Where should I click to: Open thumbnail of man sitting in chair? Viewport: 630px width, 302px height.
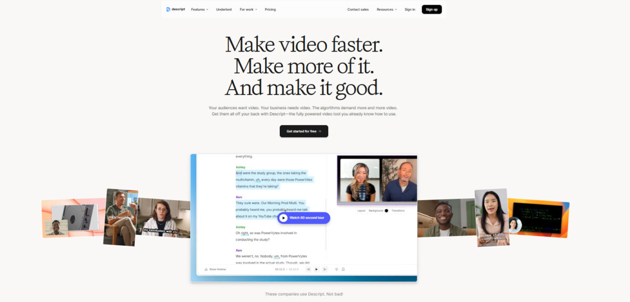click(121, 217)
